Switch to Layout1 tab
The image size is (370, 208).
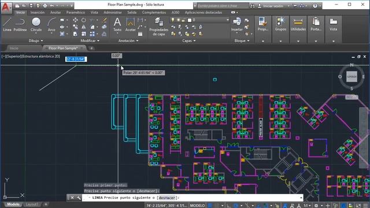coord(32,204)
